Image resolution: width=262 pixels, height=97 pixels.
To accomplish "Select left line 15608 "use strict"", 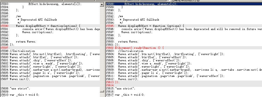I will [50, 89].
